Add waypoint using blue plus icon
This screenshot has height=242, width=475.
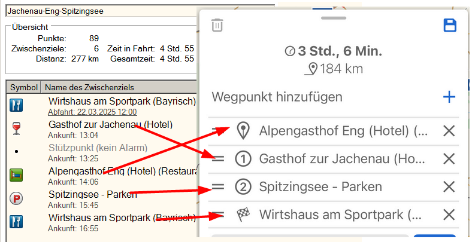[x=449, y=97]
